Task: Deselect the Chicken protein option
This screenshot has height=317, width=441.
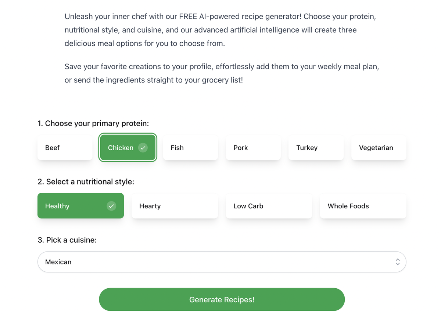Action: point(121,148)
